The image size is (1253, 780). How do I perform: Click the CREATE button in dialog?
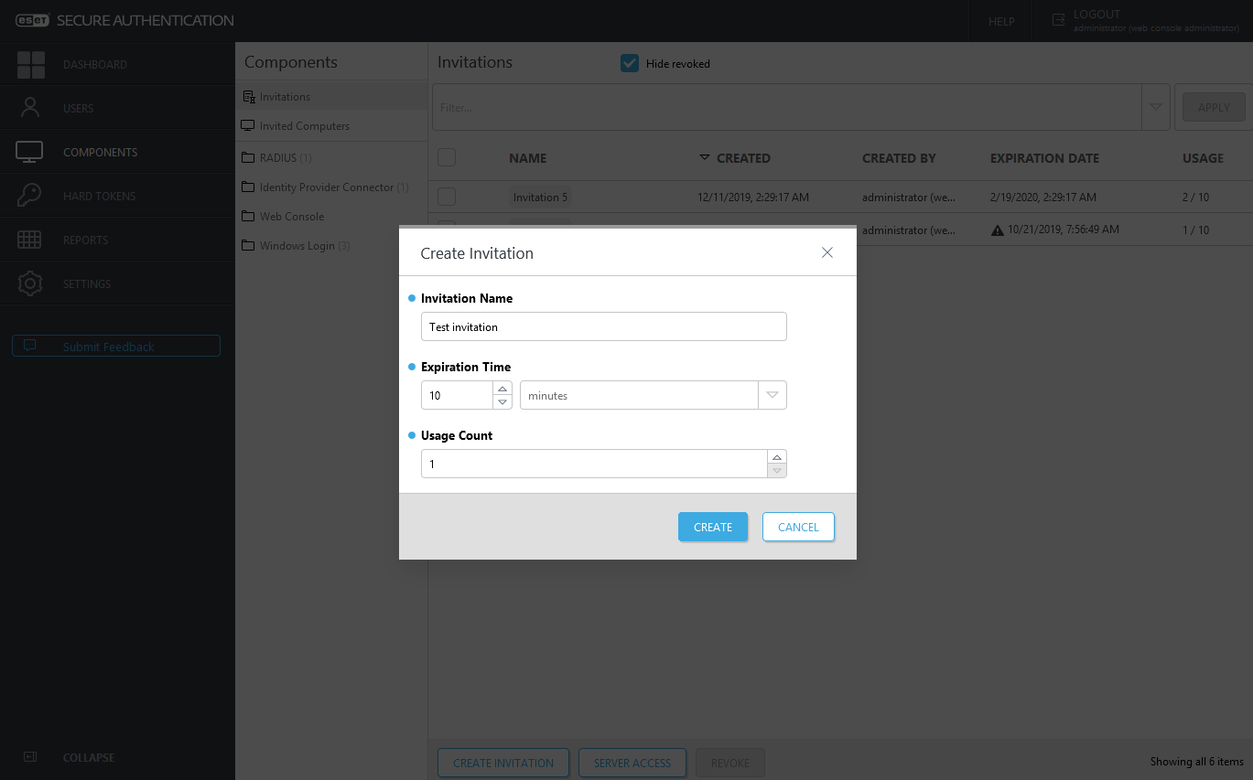coord(712,527)
